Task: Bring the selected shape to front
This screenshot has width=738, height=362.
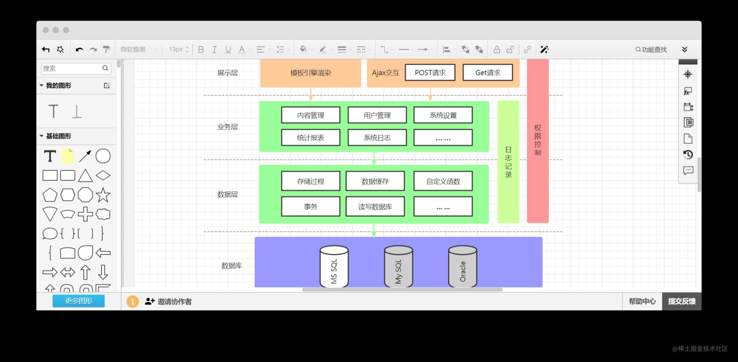Action: coord(466,49)
